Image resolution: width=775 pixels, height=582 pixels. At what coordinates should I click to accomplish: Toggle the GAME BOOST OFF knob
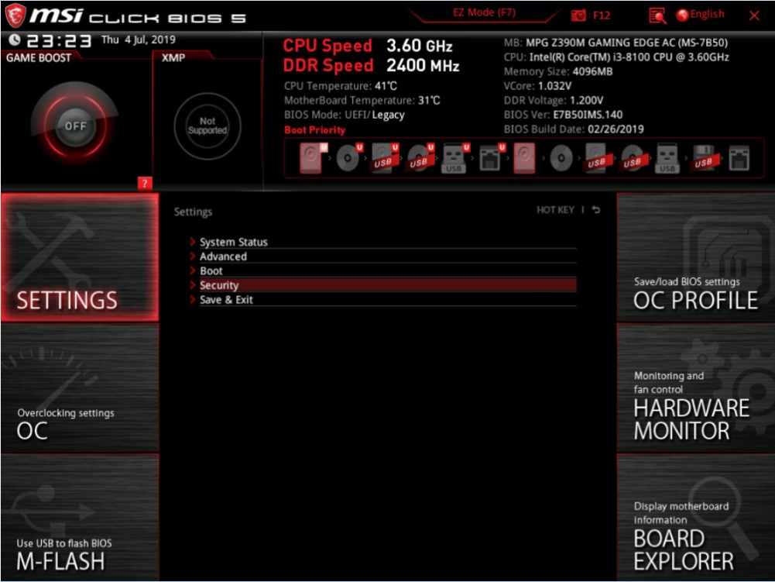[x=76, y=126]
